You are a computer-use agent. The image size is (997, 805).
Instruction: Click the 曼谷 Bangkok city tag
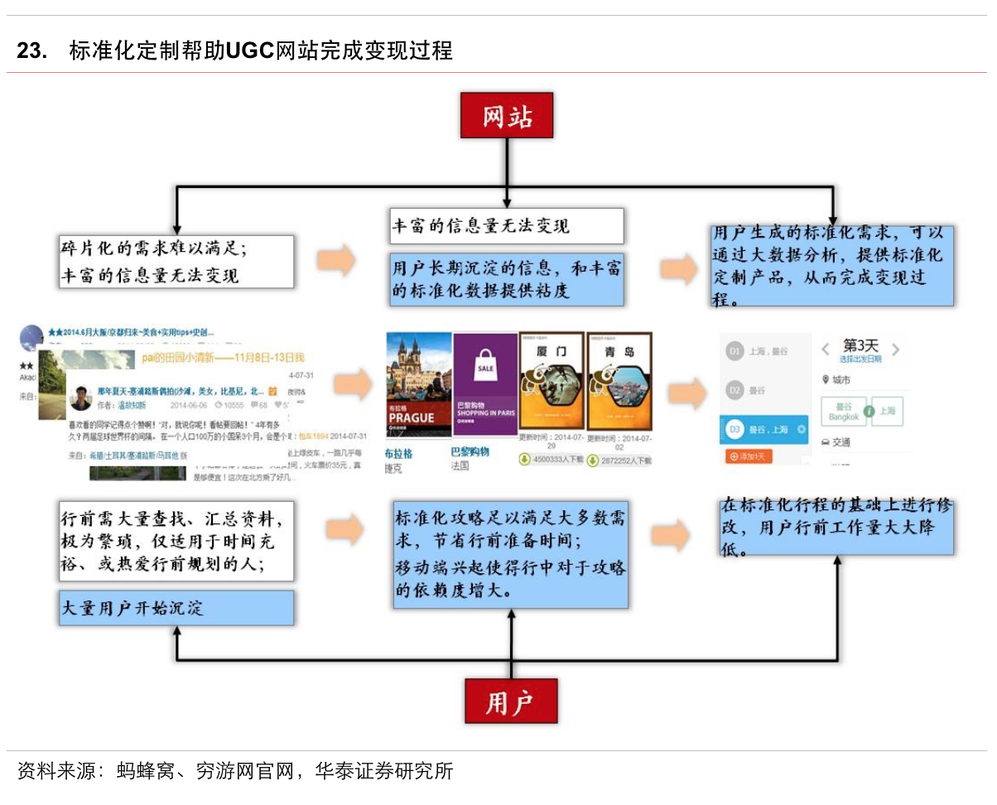844,412
